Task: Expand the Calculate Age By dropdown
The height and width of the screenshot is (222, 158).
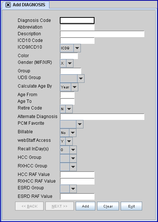Action: (75, 87)
